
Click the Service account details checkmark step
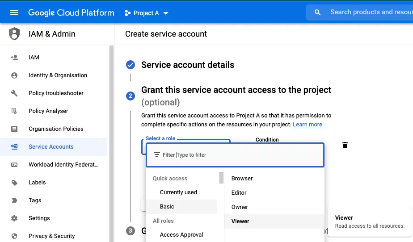point(131,65)
